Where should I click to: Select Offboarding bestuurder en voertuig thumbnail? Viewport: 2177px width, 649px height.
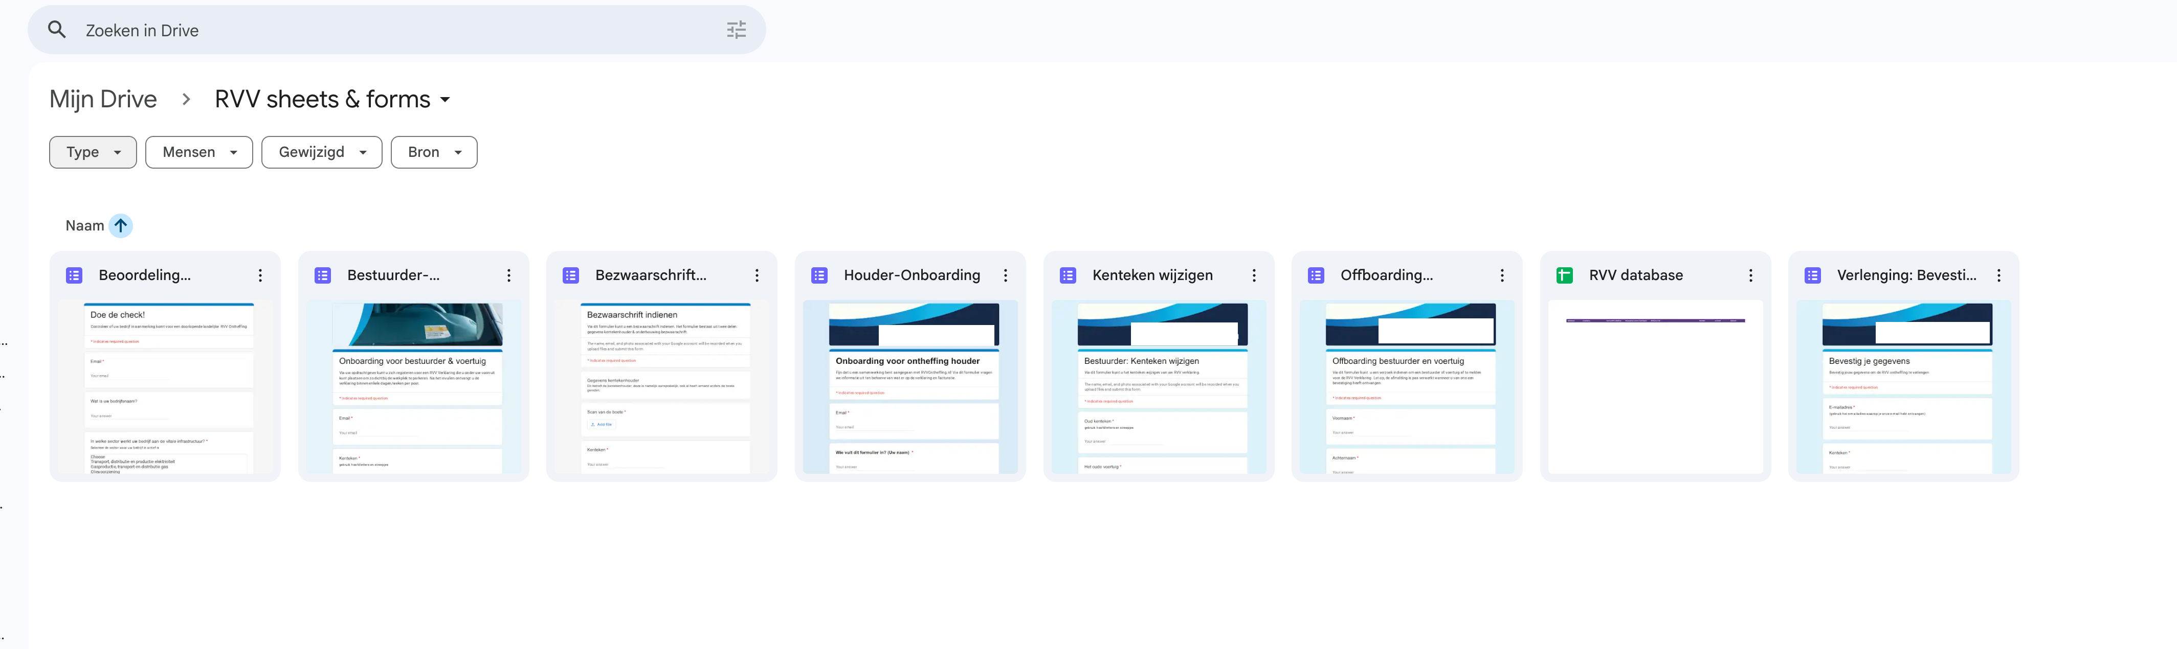click(1408, 387)
